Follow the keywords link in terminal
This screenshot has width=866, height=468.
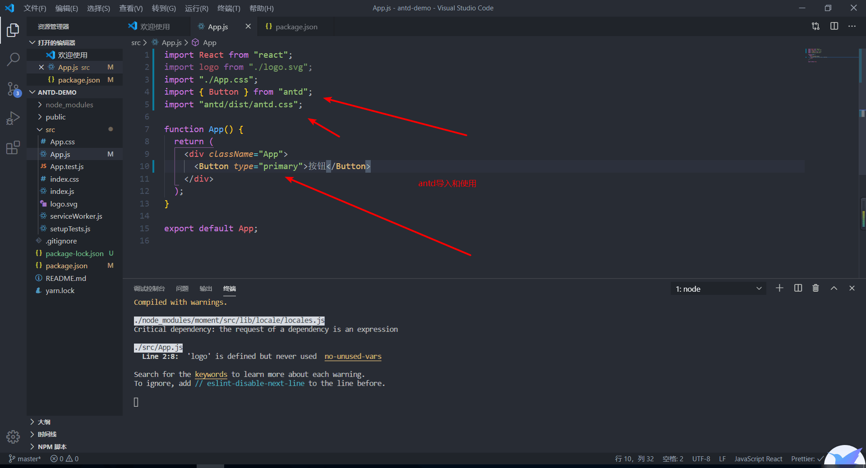pyautogui.click(x=211, y=374)
